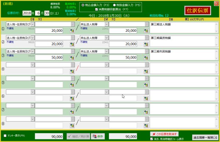
Task: Close the journal entry window
Action: (216, 4)
